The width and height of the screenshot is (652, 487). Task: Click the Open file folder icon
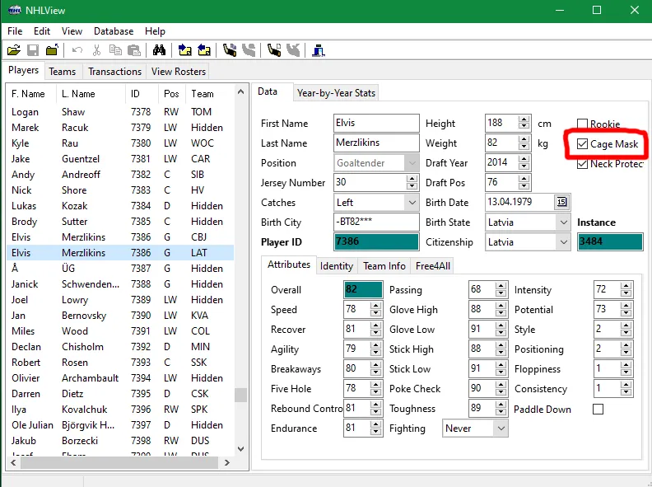coord(14,50)
